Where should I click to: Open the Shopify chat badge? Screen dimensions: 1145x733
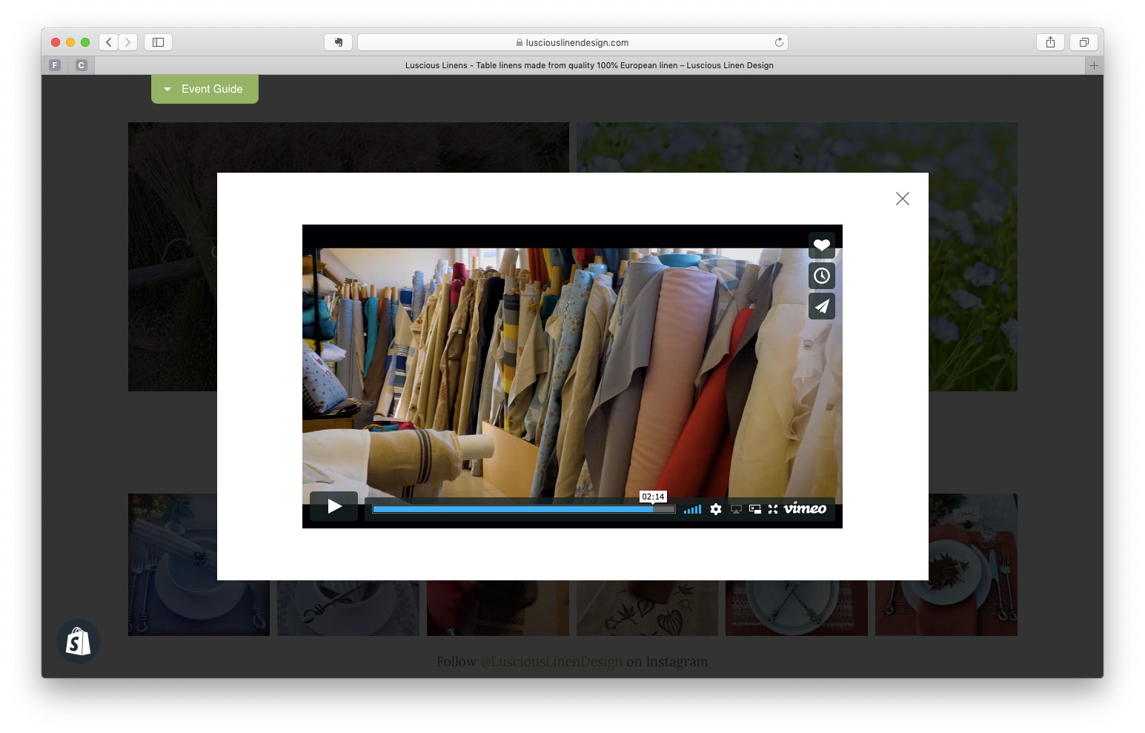(79, 641)
